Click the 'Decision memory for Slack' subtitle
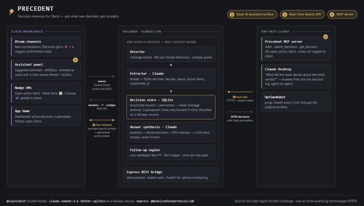 (68, 16)
